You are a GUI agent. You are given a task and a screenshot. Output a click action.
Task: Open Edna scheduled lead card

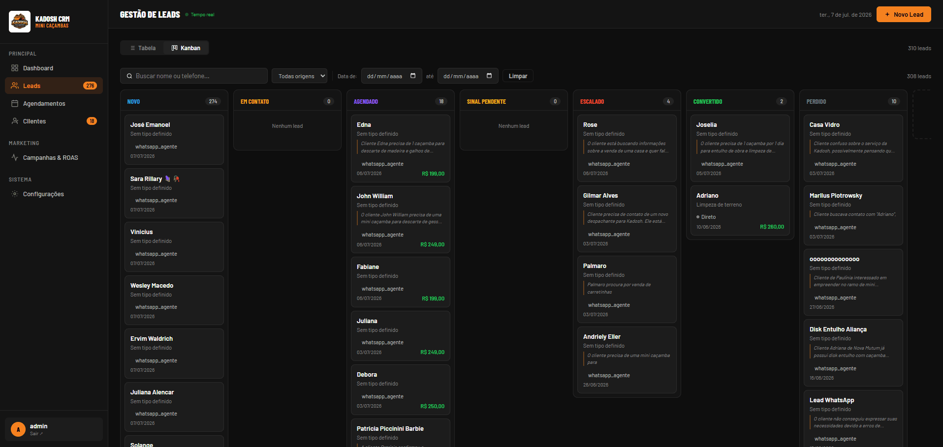click(x=401, y=148)
